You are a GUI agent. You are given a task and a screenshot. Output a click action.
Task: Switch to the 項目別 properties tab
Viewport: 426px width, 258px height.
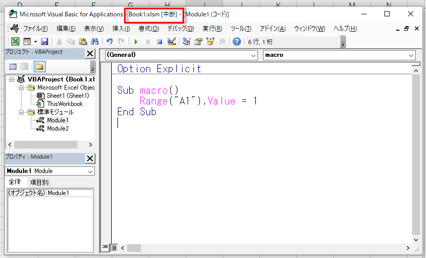tap(39, 182)
